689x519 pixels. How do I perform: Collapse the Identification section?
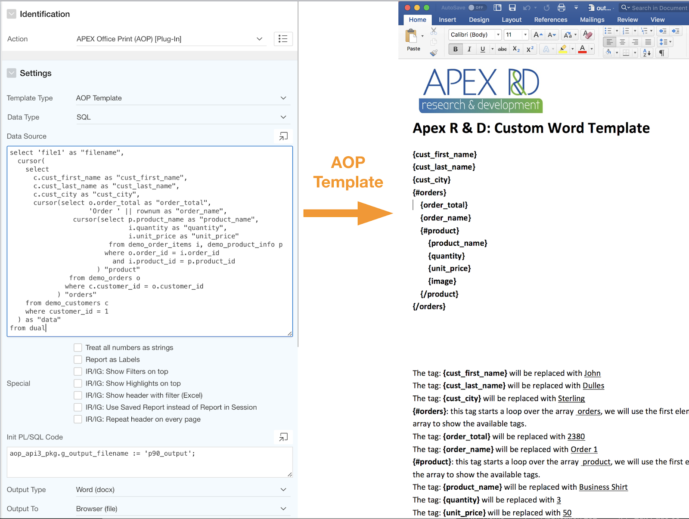[x=12, y=14]
